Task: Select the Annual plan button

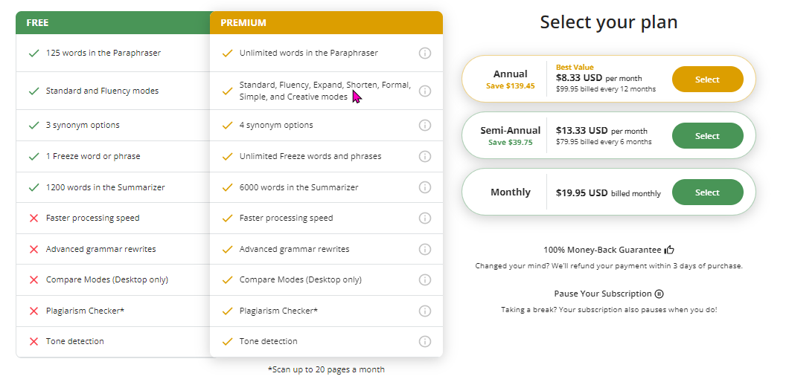Action: (707, 80)
